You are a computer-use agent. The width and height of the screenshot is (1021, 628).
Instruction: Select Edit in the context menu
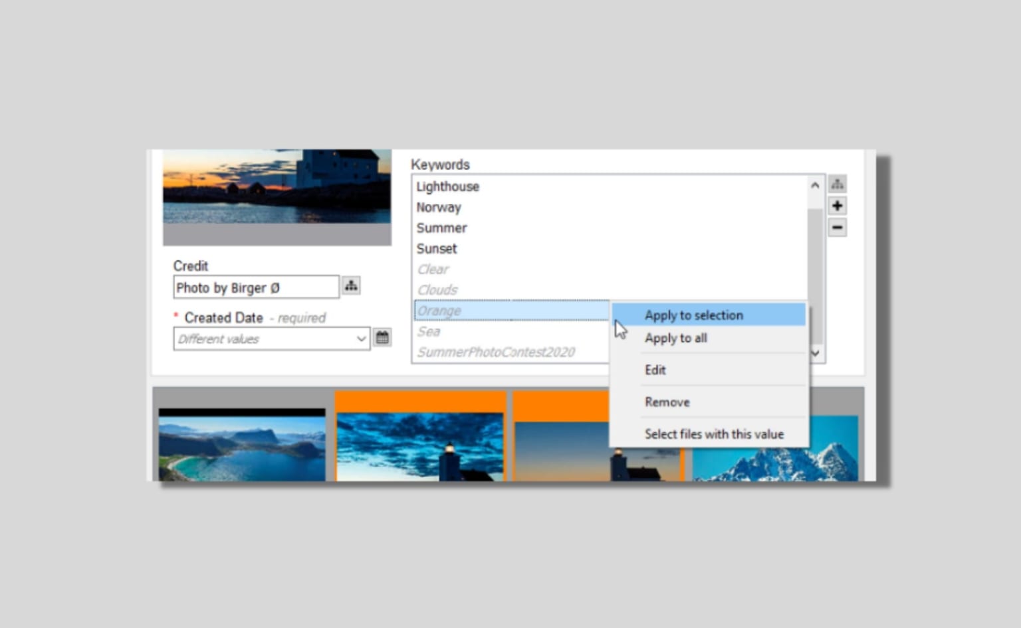[x=709, y=370]
